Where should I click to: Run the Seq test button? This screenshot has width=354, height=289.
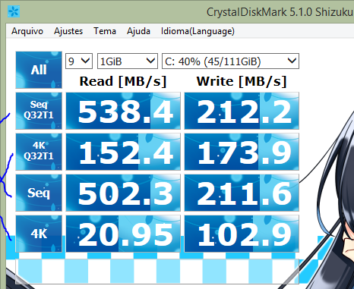point(39,193)
